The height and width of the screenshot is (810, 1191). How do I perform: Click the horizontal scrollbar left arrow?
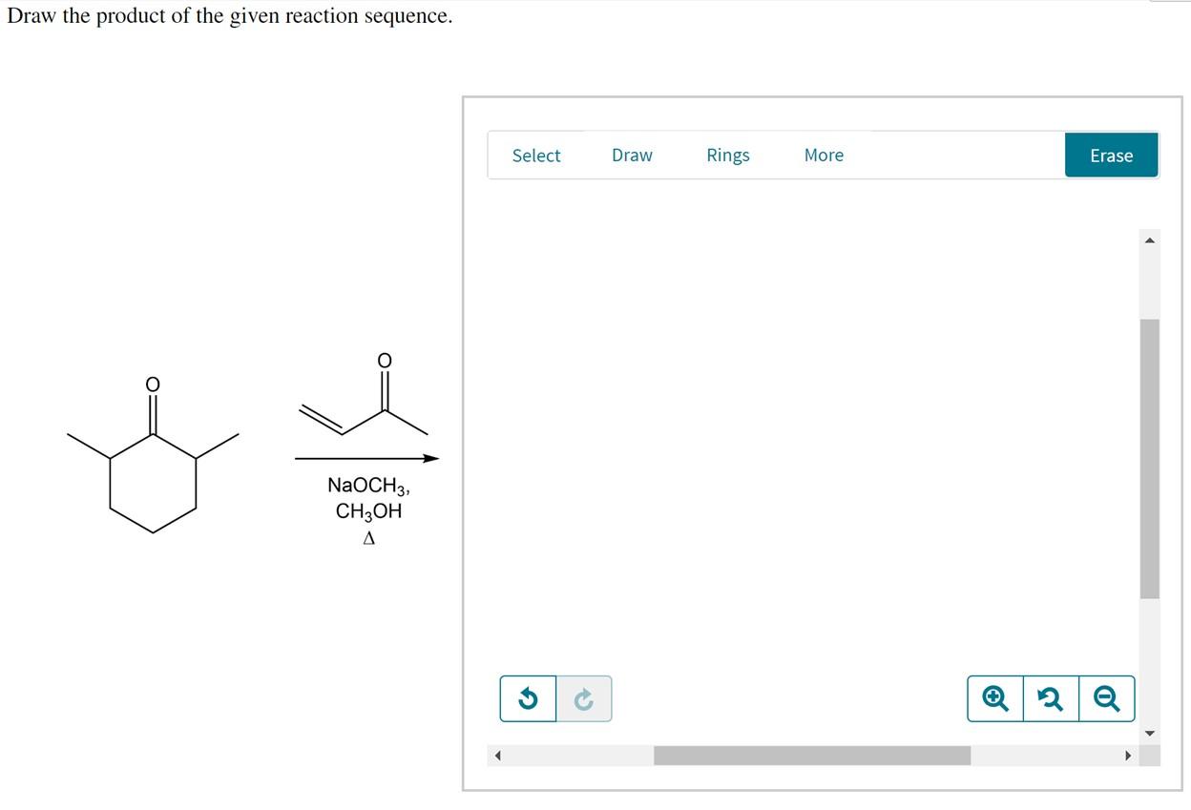click(x=497, y=756)
